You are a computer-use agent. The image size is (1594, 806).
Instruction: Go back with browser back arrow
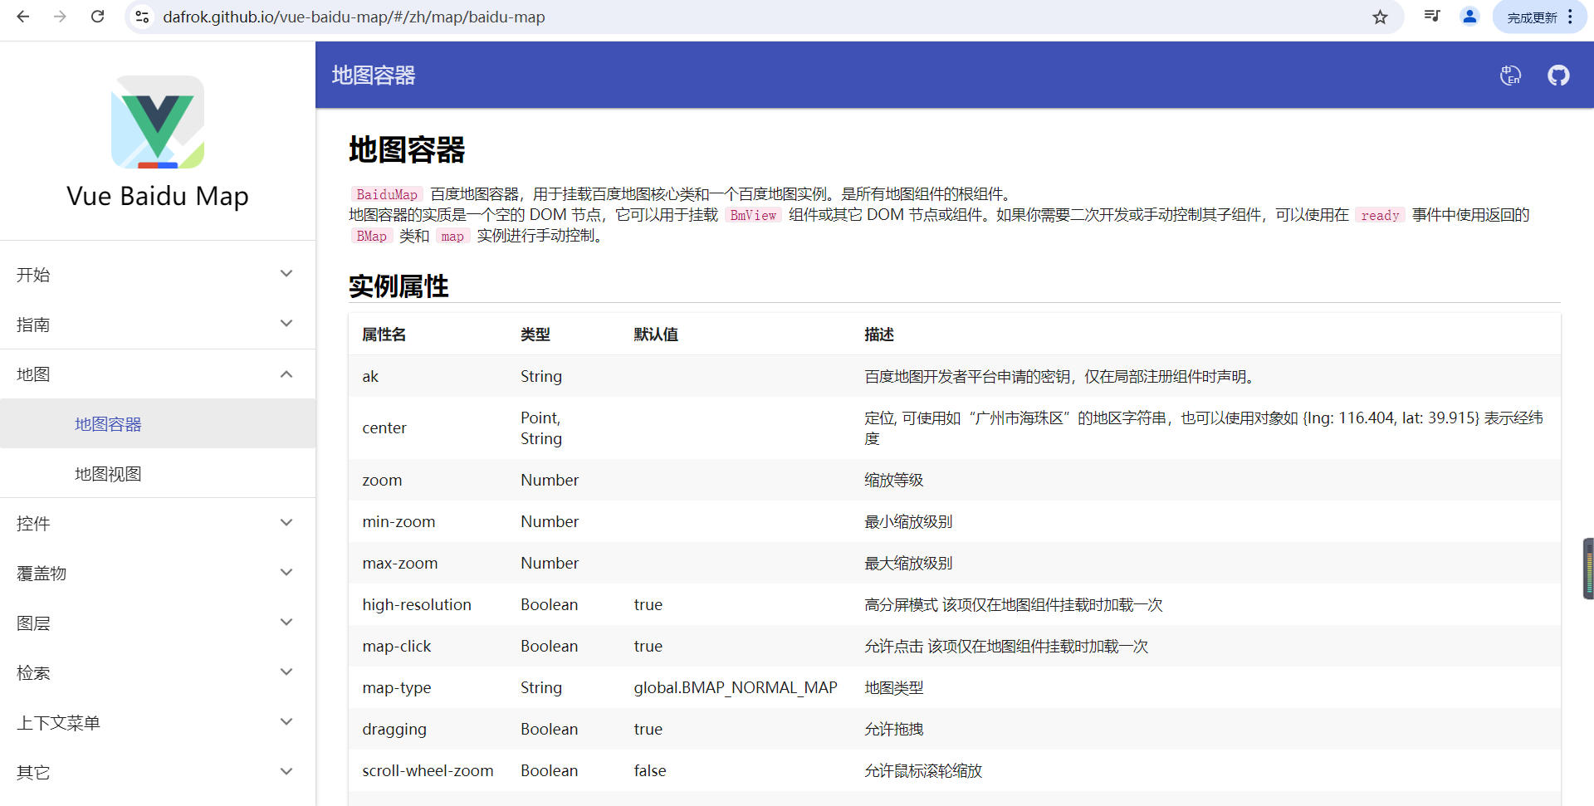tap(23, 17)
